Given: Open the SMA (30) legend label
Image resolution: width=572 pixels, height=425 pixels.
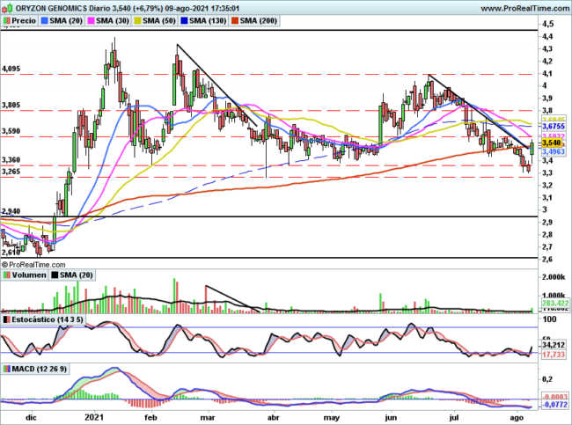Looking at the screenshot, I should click(113, 21).
